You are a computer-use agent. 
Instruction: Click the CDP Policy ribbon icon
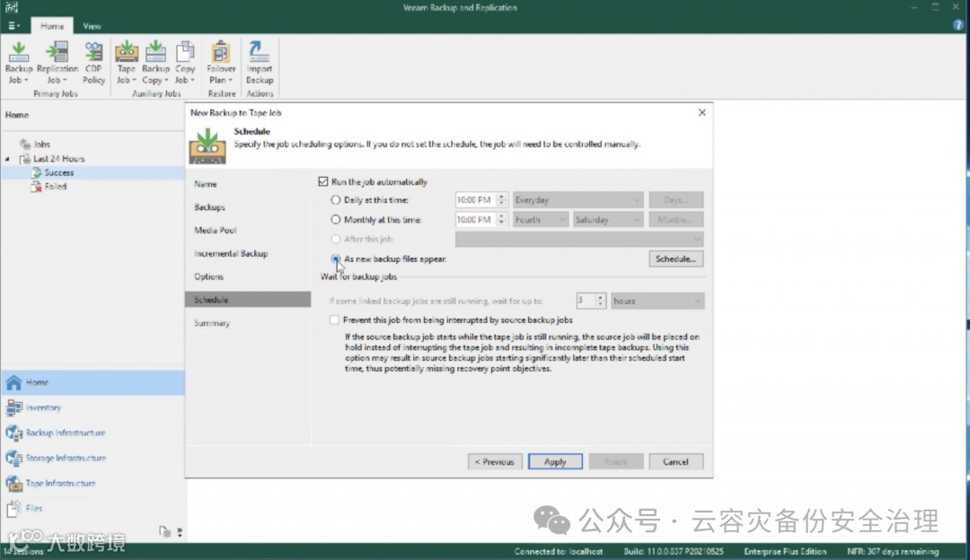pos(93,63)
